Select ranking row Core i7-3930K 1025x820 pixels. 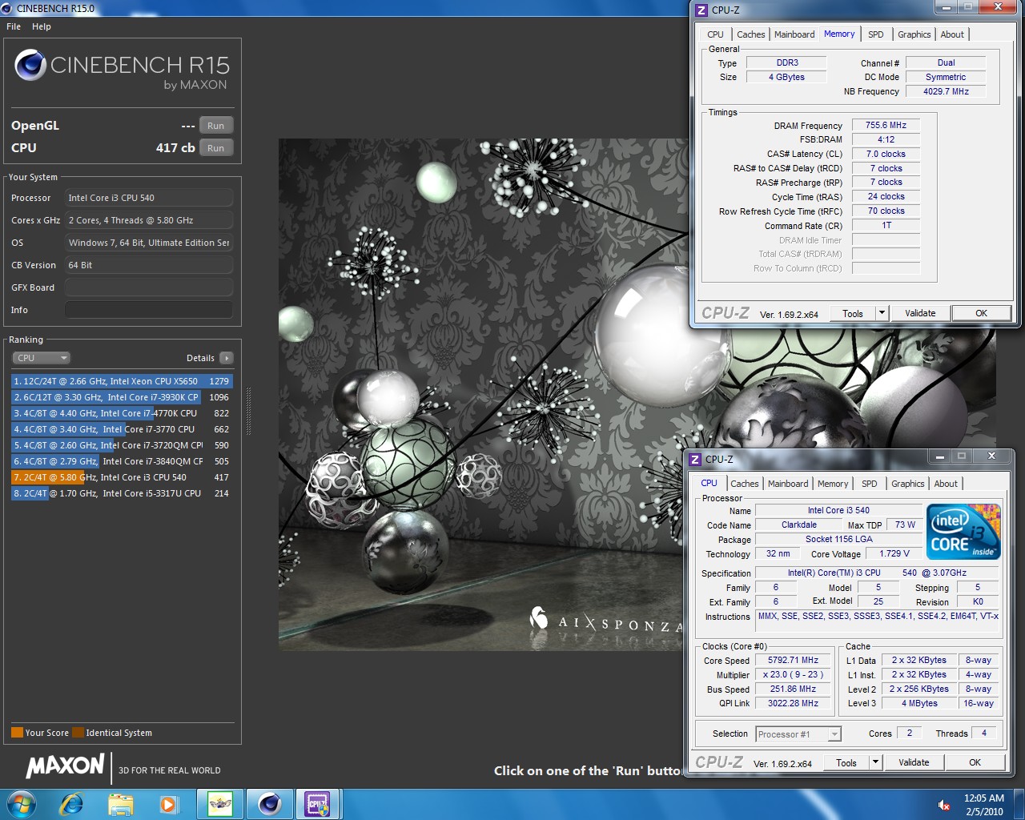click(122, 397)
